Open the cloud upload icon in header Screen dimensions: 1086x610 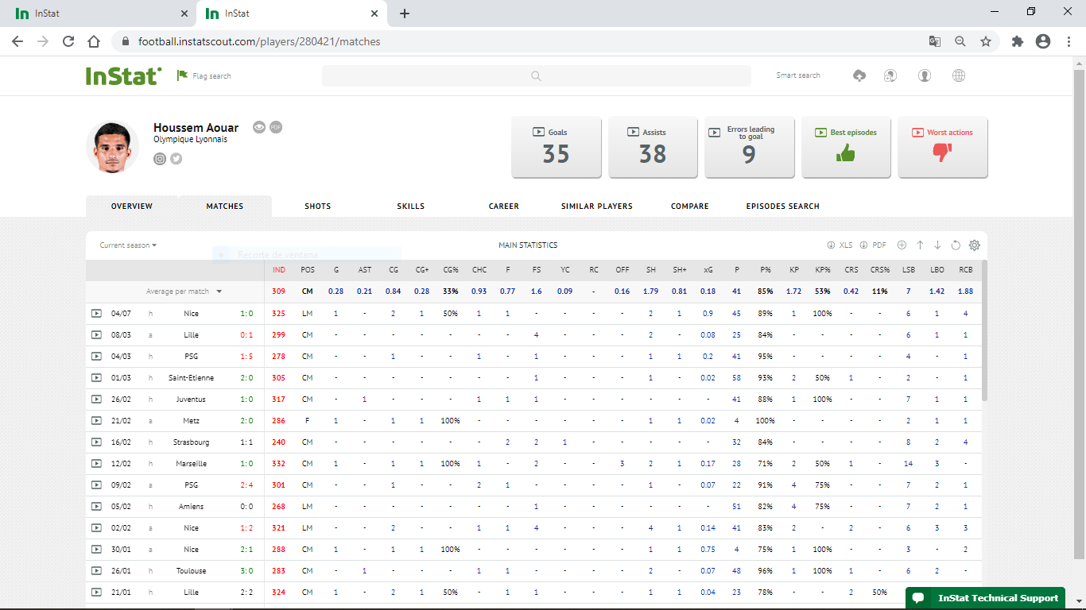click(859, 75)
